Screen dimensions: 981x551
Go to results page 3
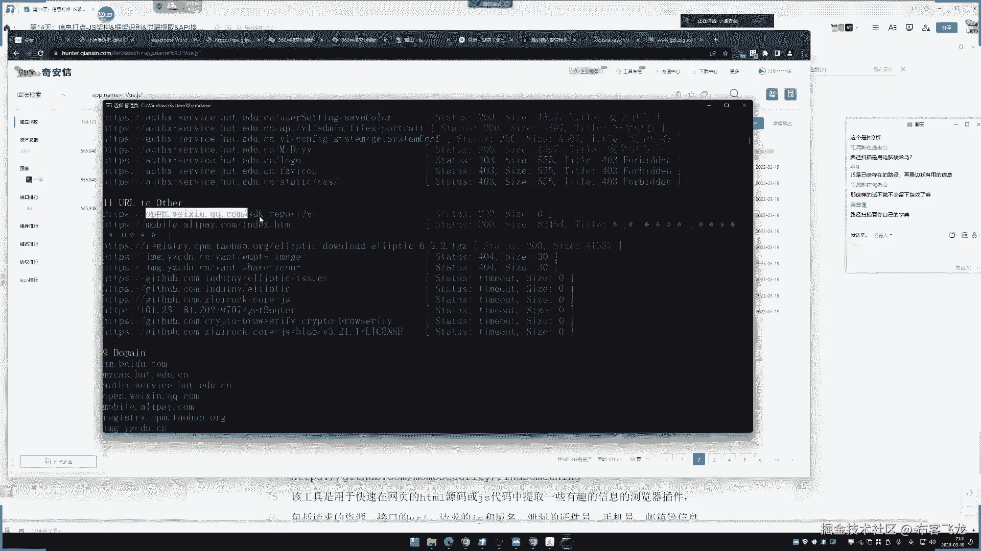click(x=714, y=460)
